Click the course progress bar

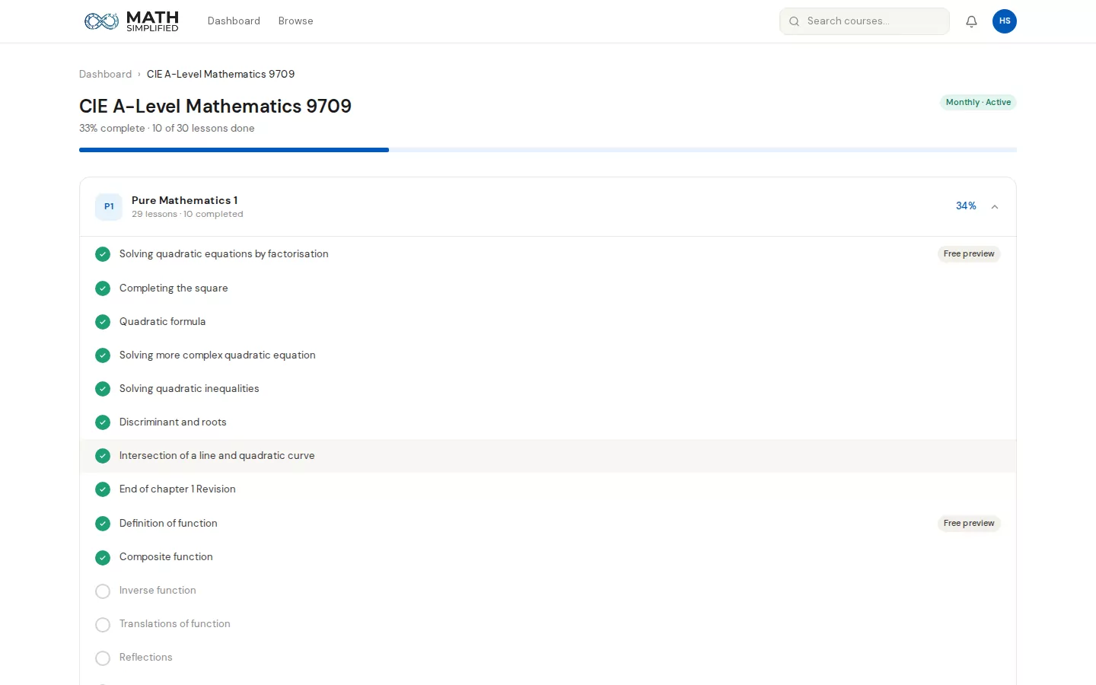[548, 150]
